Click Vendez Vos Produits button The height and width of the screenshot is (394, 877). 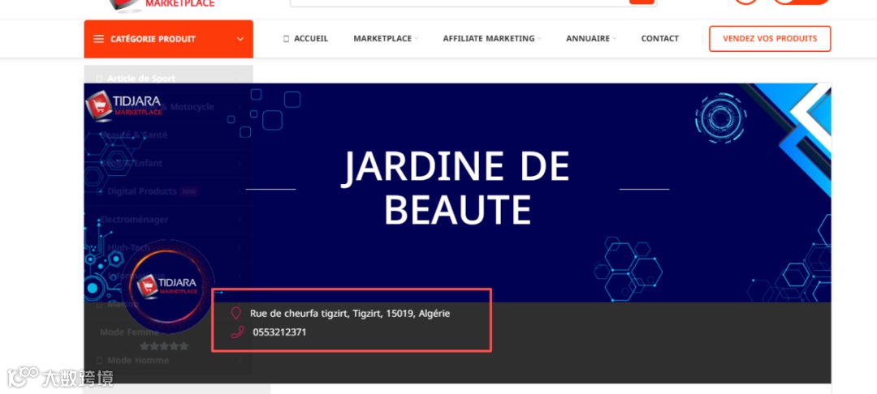[x=770, y=38]
